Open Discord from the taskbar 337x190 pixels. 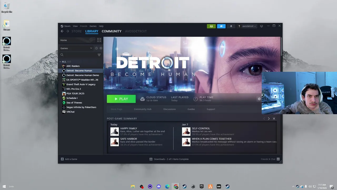click(159, 187)
